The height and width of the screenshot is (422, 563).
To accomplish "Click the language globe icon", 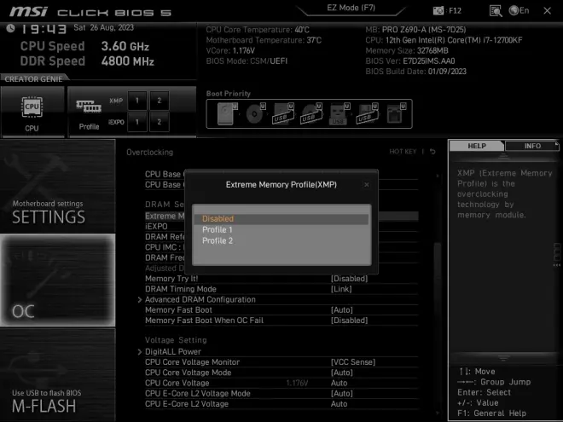I will (514, 10).
